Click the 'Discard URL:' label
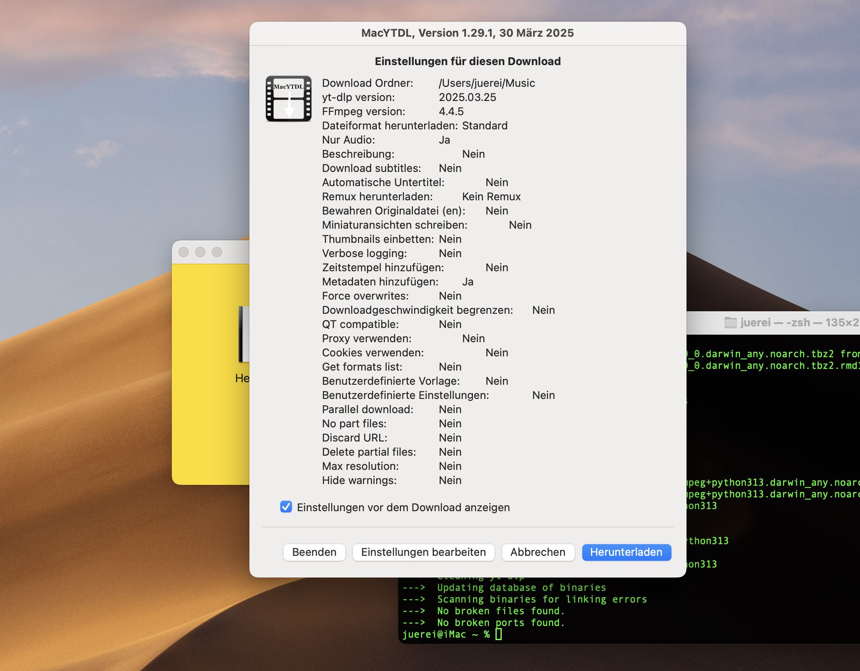Image resolution: width=860 pixels, height=671 pixels. 355,438
